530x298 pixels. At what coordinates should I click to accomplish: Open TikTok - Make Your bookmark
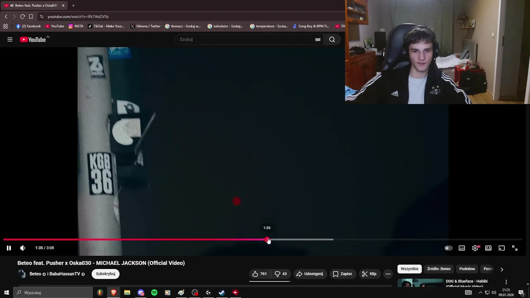[x=106, y=26]
